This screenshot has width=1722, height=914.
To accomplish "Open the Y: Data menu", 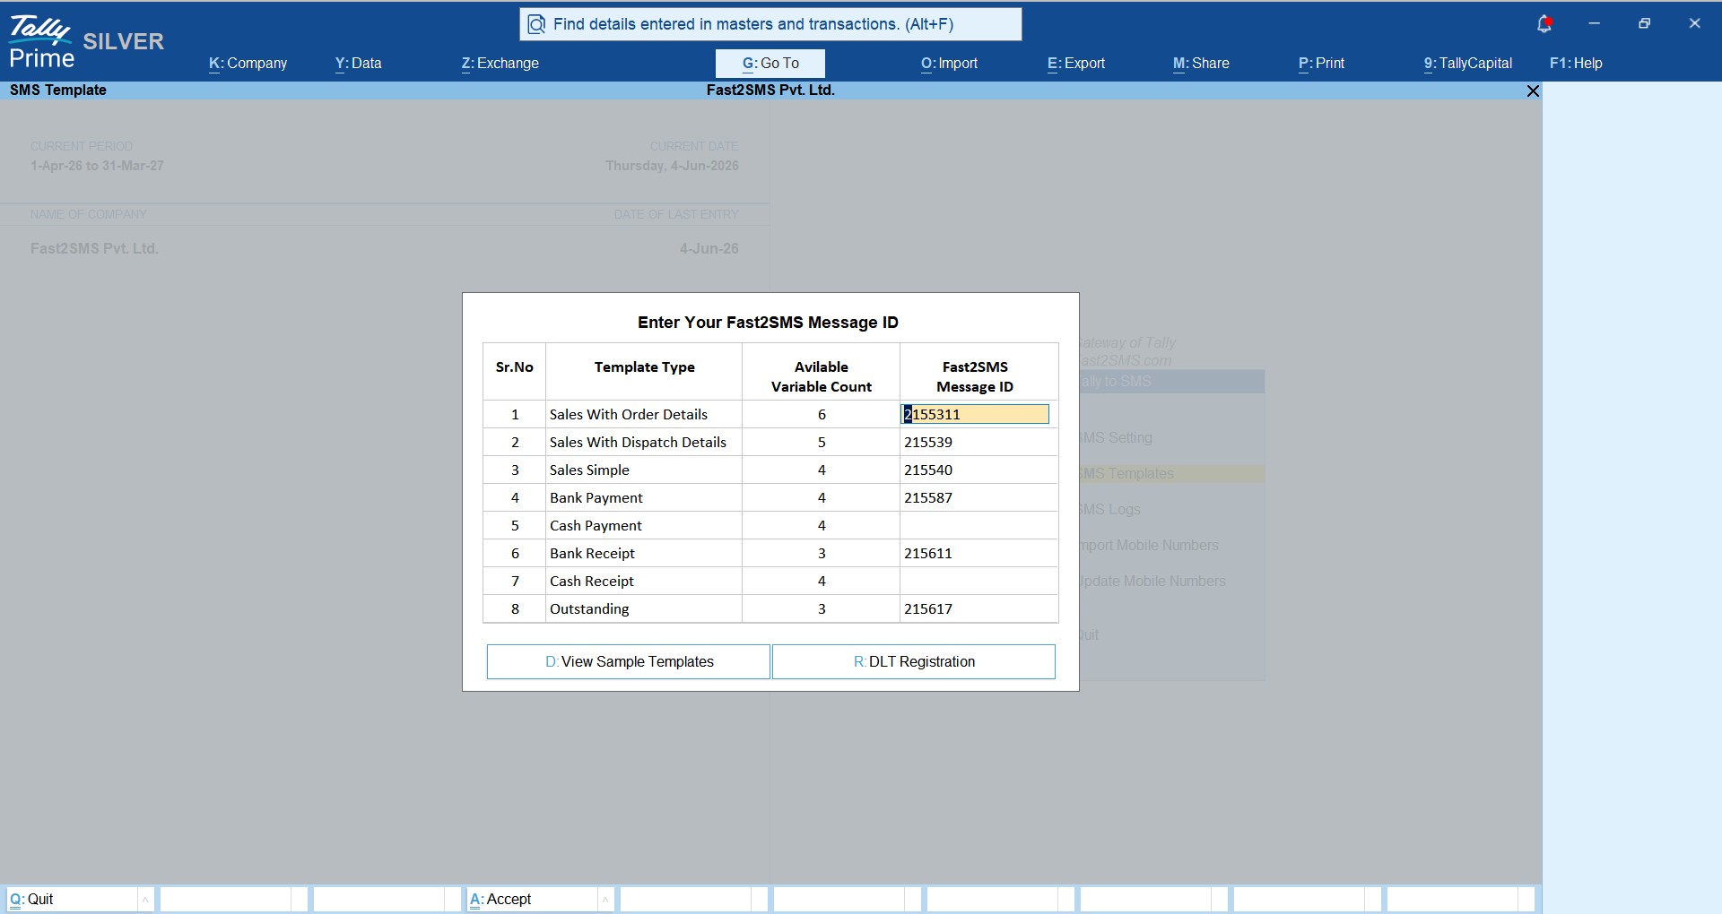I will [x=358, y=64].
